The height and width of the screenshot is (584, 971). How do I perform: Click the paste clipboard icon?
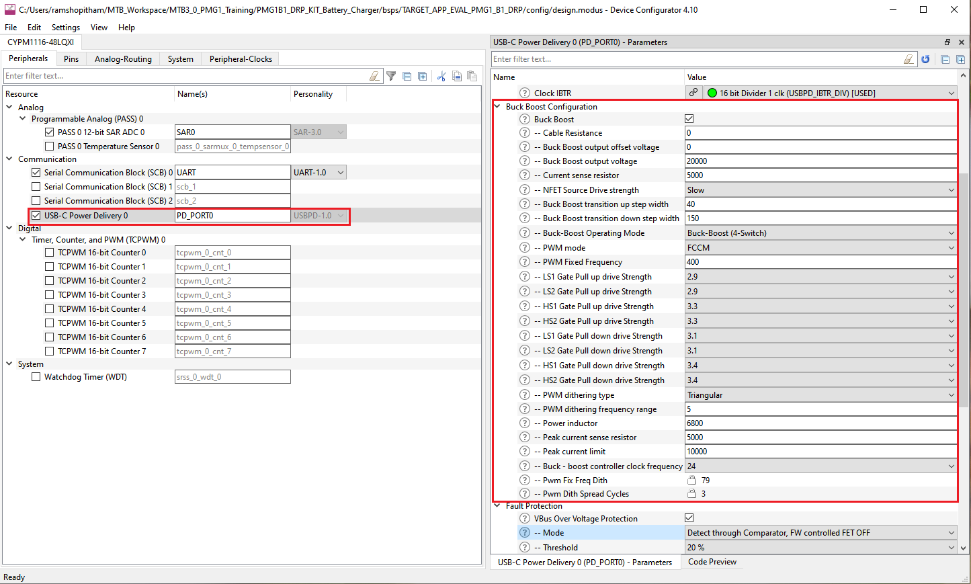click(x=472, y=76)
